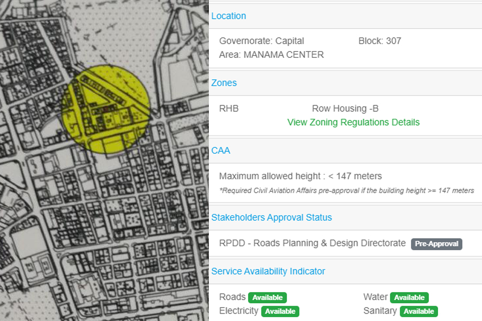Viewport: 482px width, 321px height.
Task: Expand the Location section header
Action: [x=229, y=16]
